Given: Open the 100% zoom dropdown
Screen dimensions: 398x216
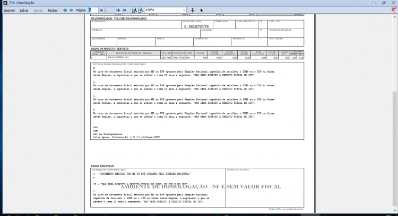Looking at the screenshot, I should pos(166,10).
